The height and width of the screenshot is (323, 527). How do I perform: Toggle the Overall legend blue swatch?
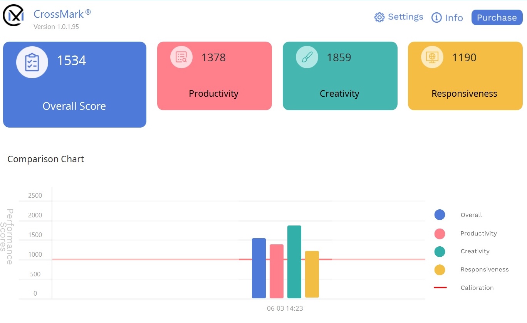point(440,215)
